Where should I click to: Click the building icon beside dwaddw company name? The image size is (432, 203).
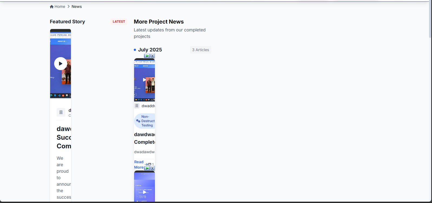[137, 106]
